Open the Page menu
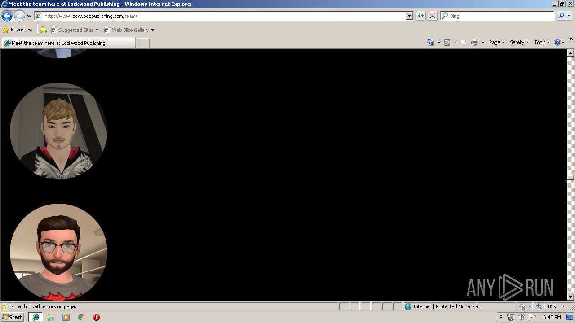The image size is (575, 323). [497, 42]
